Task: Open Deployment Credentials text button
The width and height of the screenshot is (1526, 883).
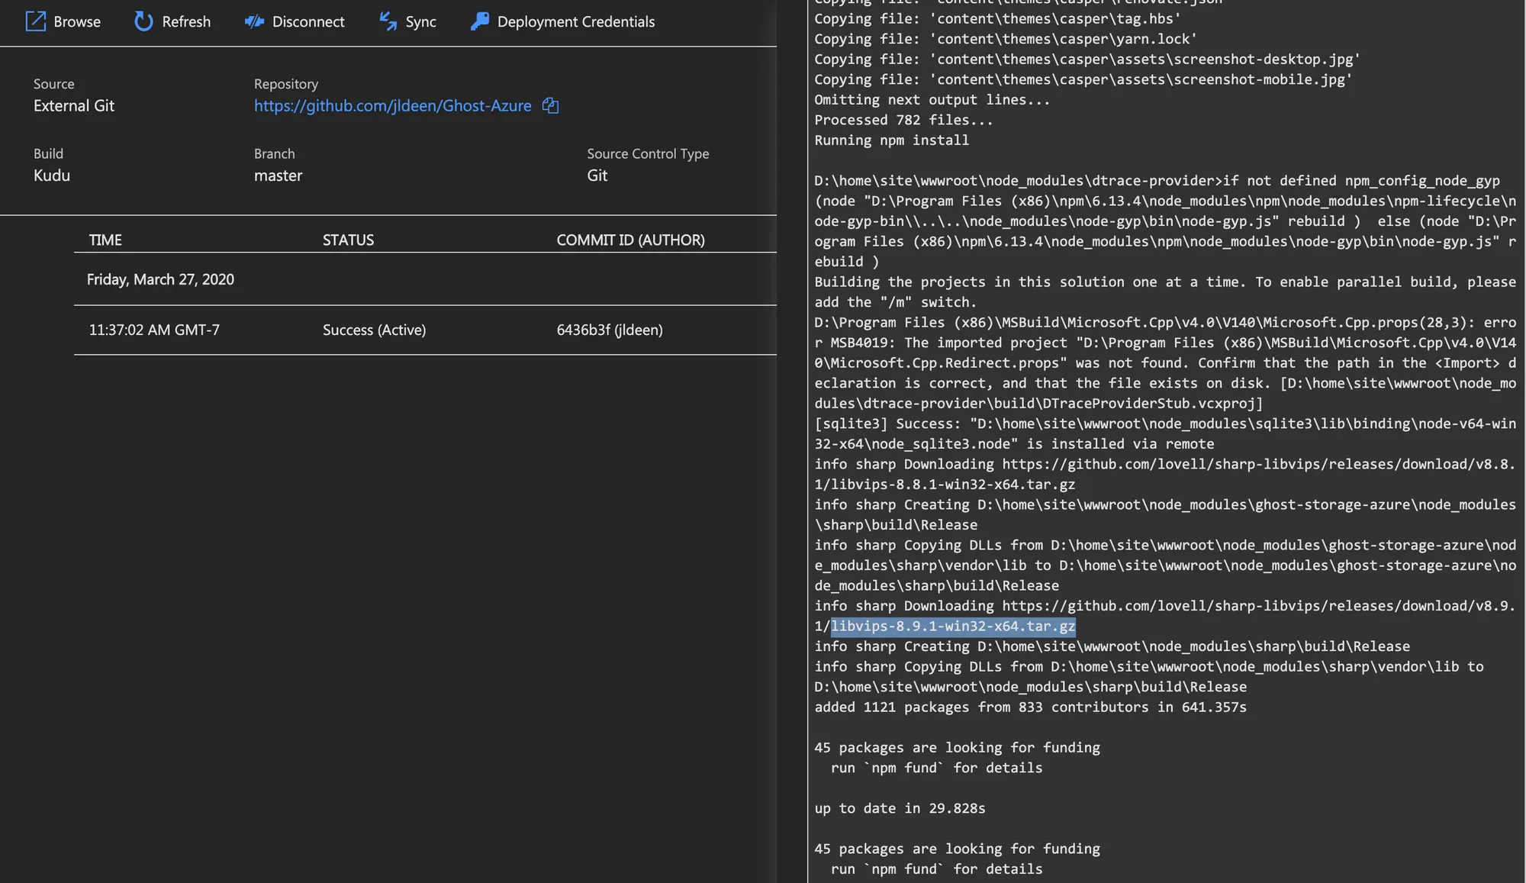Action: [x=575, y=21]
